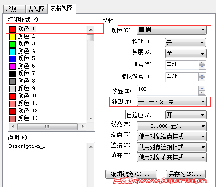The height and width of the screenshot is (187, 216).
Task: Click plot style list scroll up arrow
Action: (91, 30)
